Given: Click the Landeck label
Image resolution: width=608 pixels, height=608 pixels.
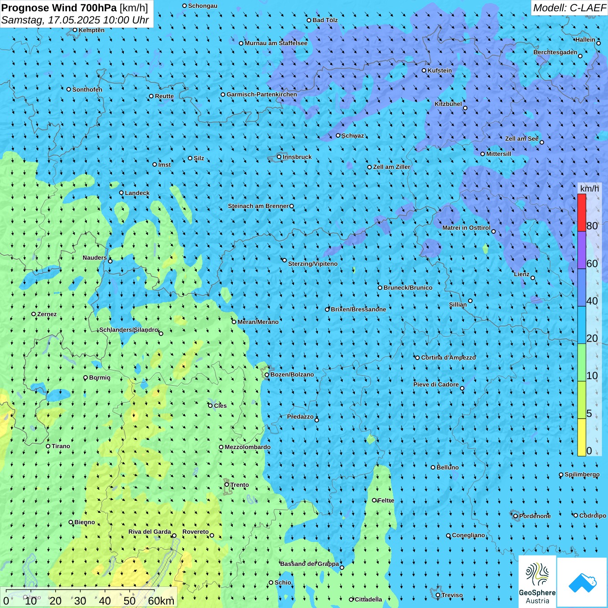Looking at the screenshot, I should point(137,193).
